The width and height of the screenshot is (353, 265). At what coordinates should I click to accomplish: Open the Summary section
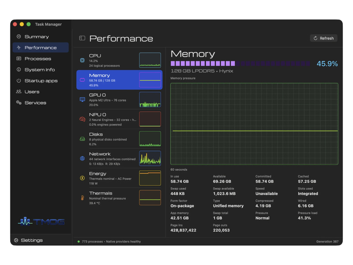[x=41, y=37]
